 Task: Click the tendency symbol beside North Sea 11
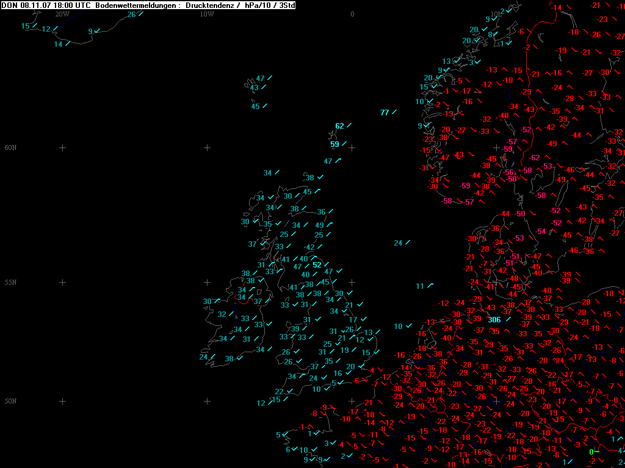click(430, 285)
